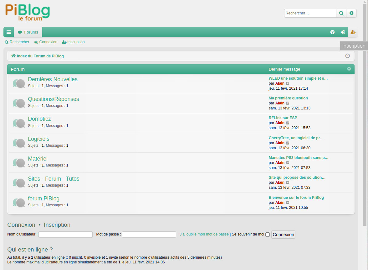Open the hamburger quick links menu

click(8, 32)
